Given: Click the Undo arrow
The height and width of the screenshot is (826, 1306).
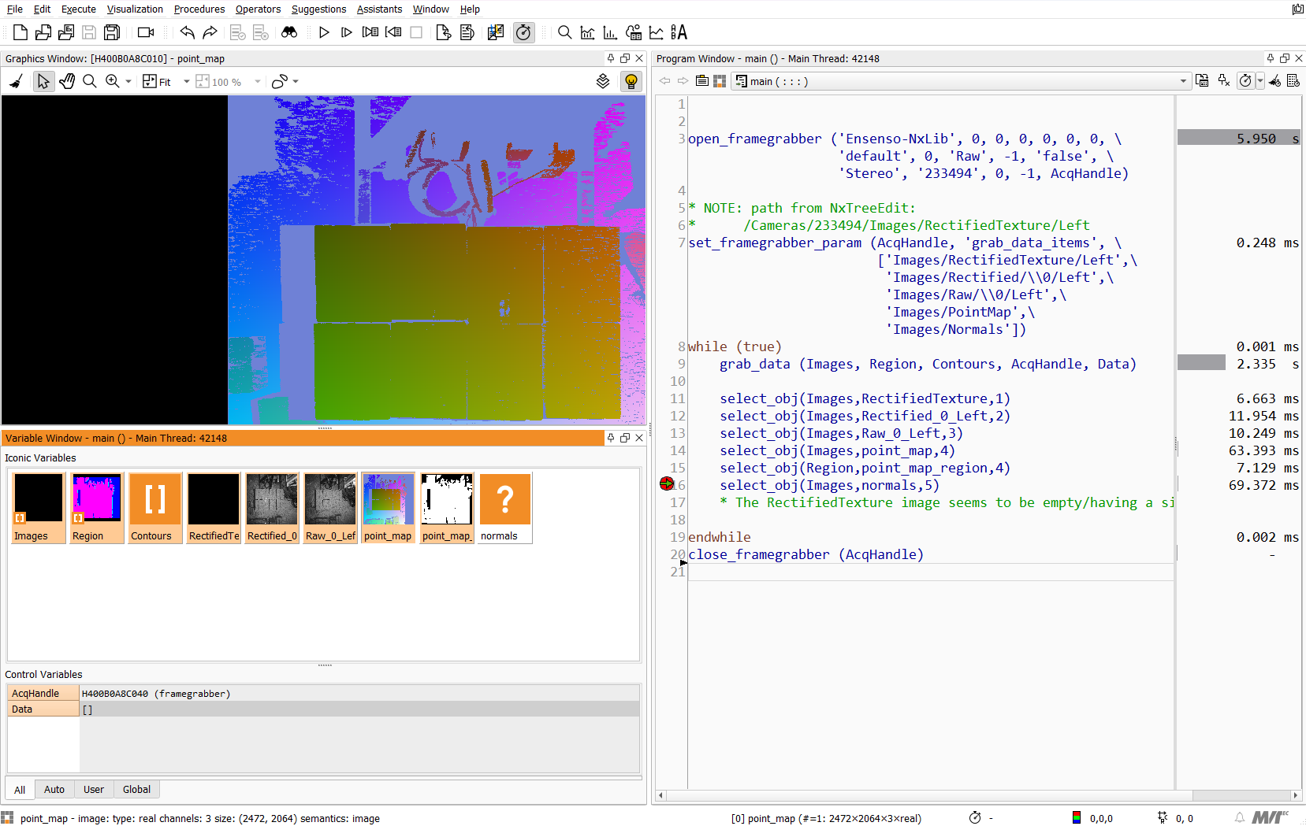Looking at the screenshot, I should (187, 32).
